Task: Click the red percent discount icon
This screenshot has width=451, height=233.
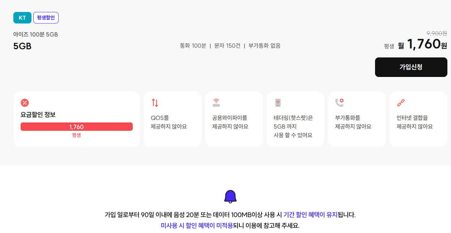Action: 25,103
